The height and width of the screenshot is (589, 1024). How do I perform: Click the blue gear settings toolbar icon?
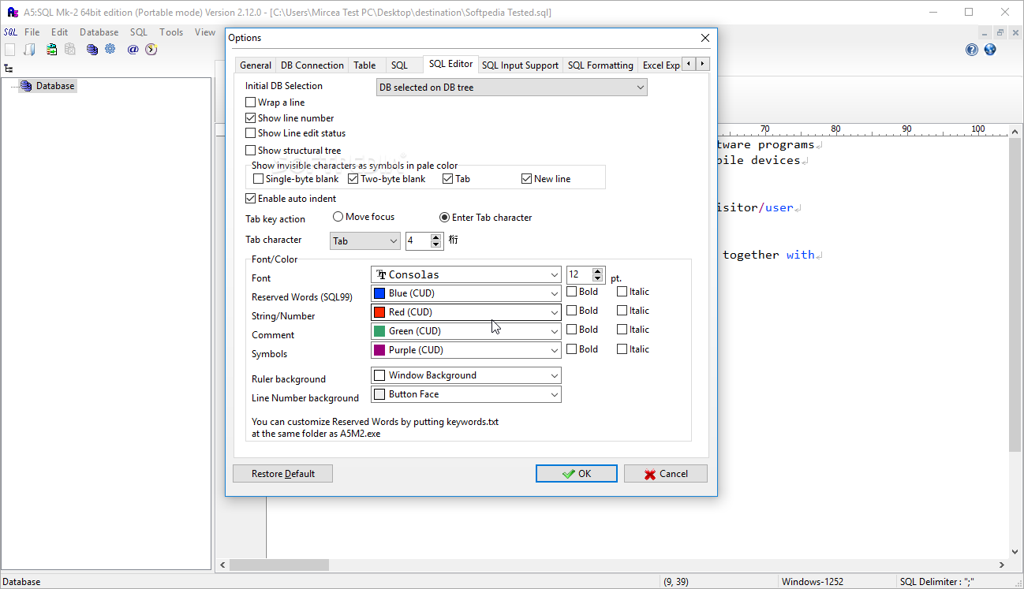click(110, 50)
